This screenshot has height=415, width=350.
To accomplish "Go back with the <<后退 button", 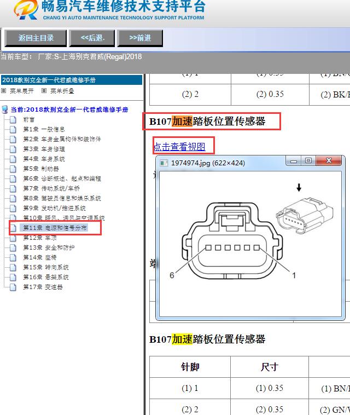I will coord(92,38).
